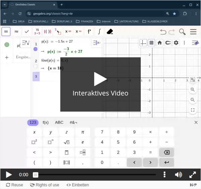Open the GeoGebra hamburger menu

[x=193, y=32]
